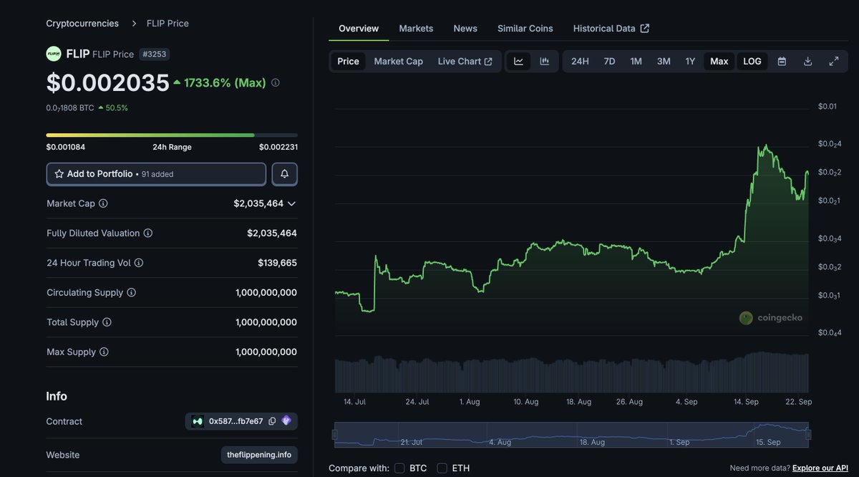Select the 1Y time range
This screenshot has height=477, width=859.
point(690,62)
